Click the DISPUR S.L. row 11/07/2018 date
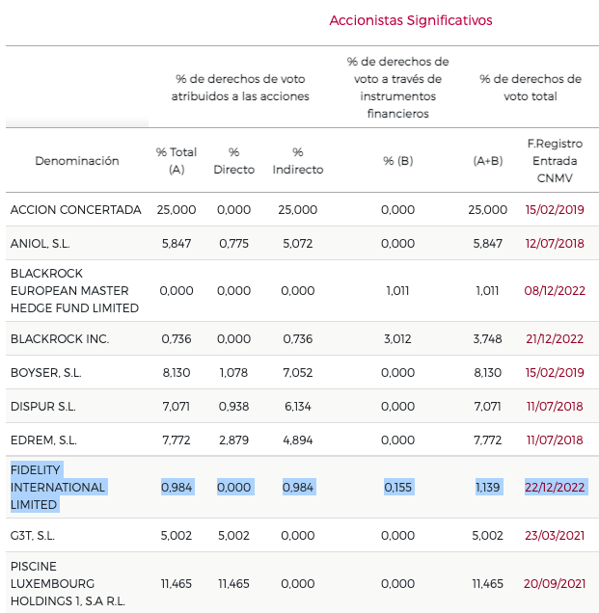 (x=555, y=407)
